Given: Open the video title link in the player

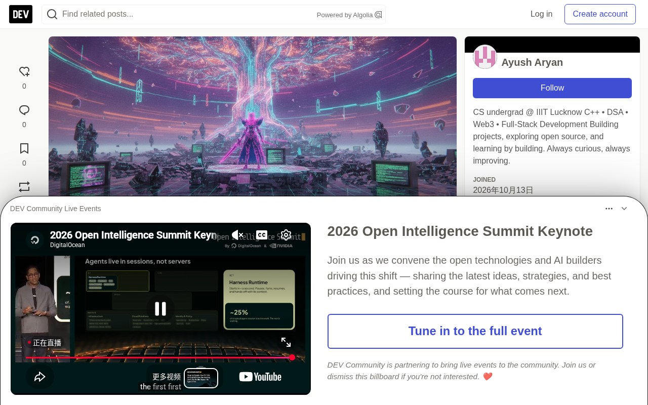Looking at the screenshot, I should 133,235.
